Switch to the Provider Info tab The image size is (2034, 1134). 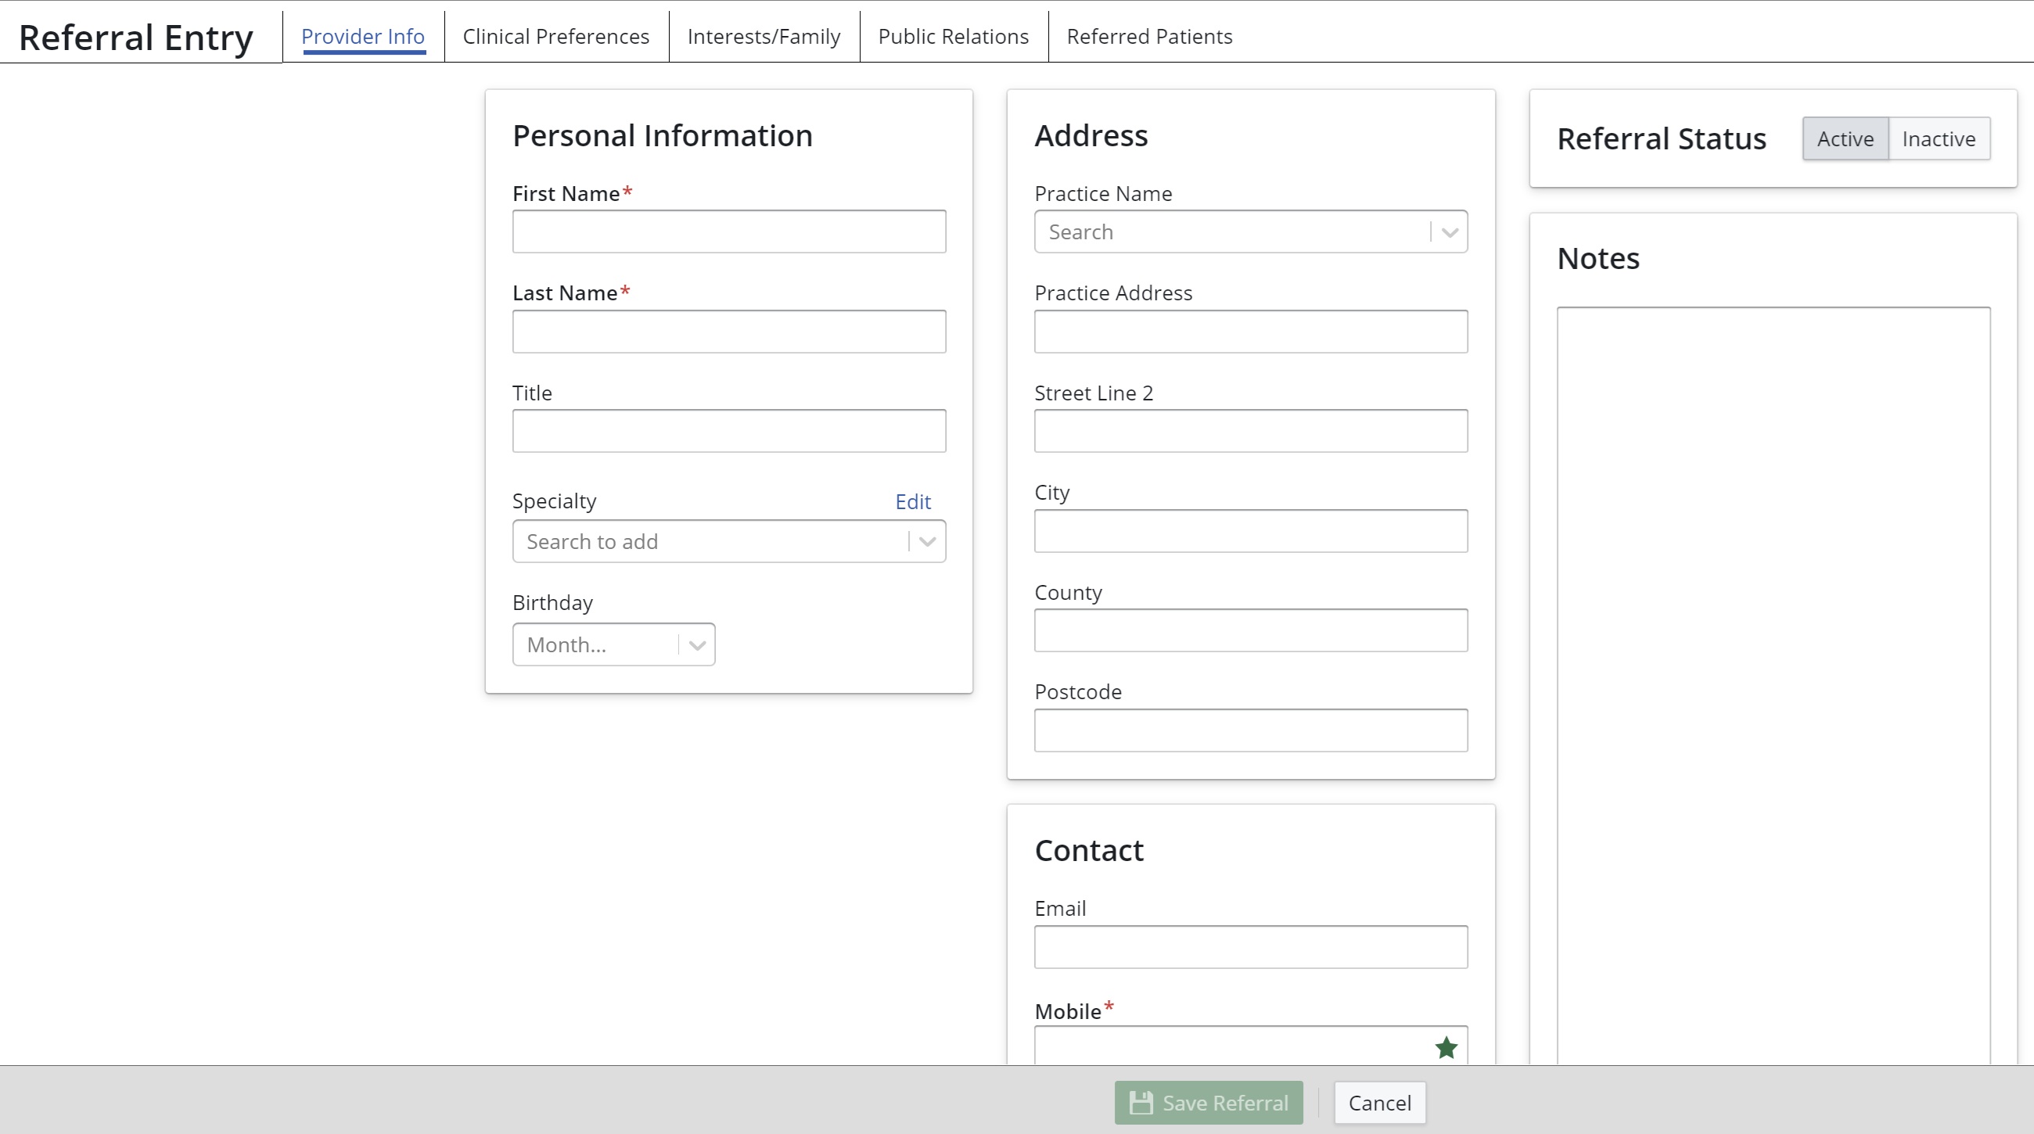point(362,36)
